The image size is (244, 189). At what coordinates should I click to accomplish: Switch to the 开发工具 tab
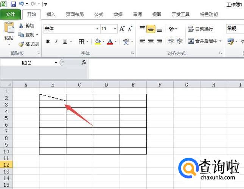tap(180, 14)
